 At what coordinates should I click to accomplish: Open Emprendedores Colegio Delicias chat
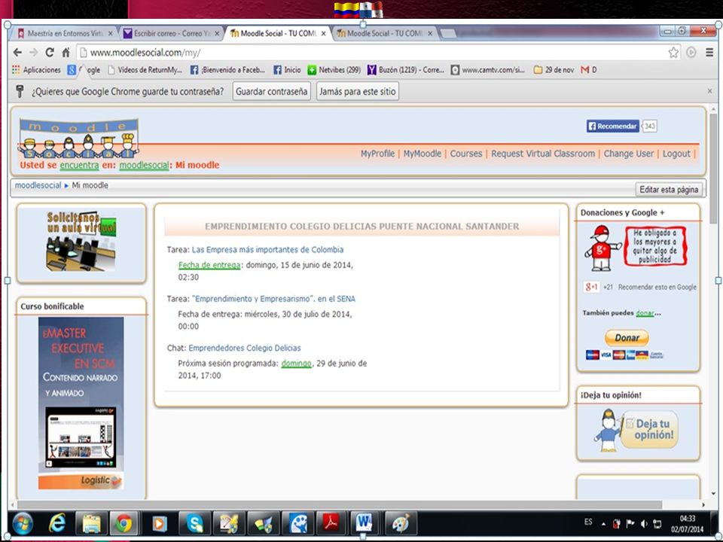244,348
